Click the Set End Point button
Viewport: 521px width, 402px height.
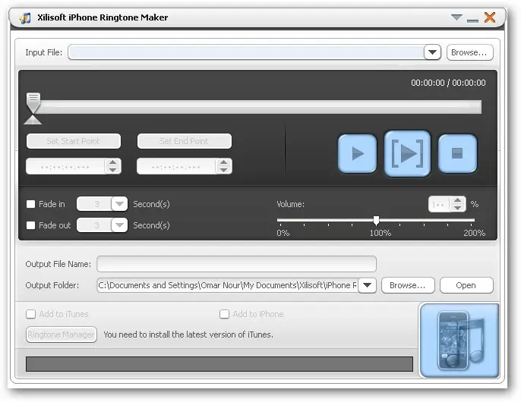pyautogui.click(x=185, y=141)
